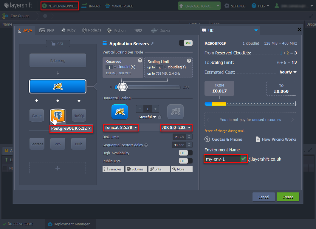Add the Cache node

point(37,116)
